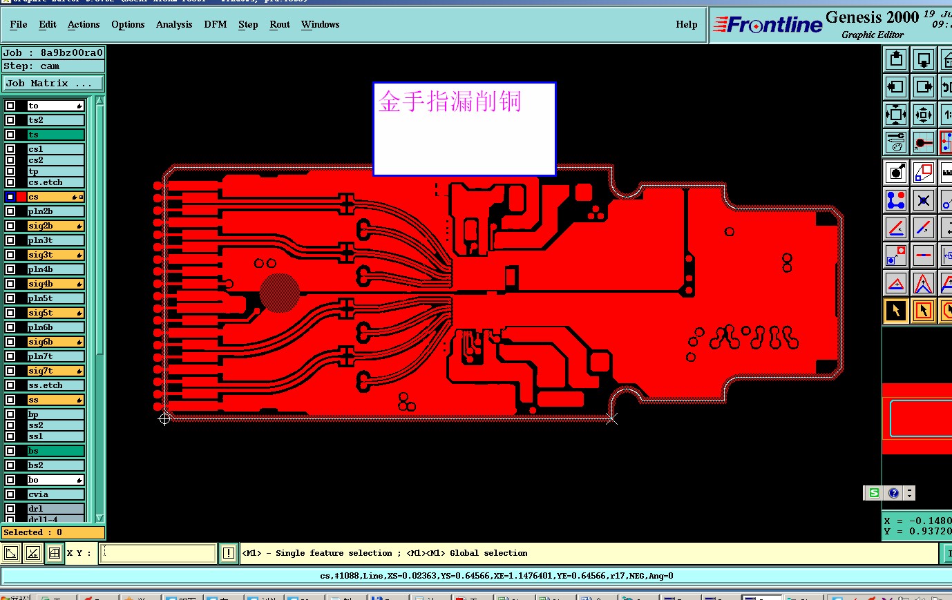This screenshot has height=600, width=952.
Task: Open the Actions menu
Action: coord(84,24)
